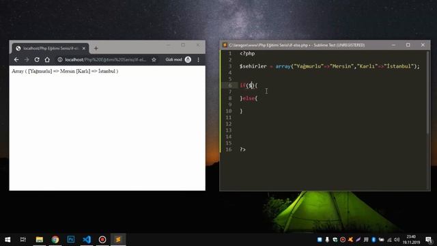Switch to Chrome on the taskbar
Image resolution: width=437 pixels, height=246 pixels.
[x=55, y=240]
